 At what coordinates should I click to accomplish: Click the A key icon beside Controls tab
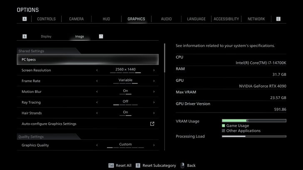point(25,19)
